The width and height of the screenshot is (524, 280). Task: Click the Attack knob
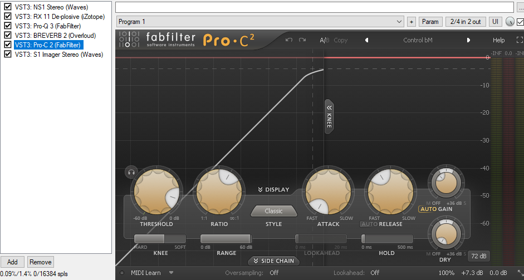[328, 192]
